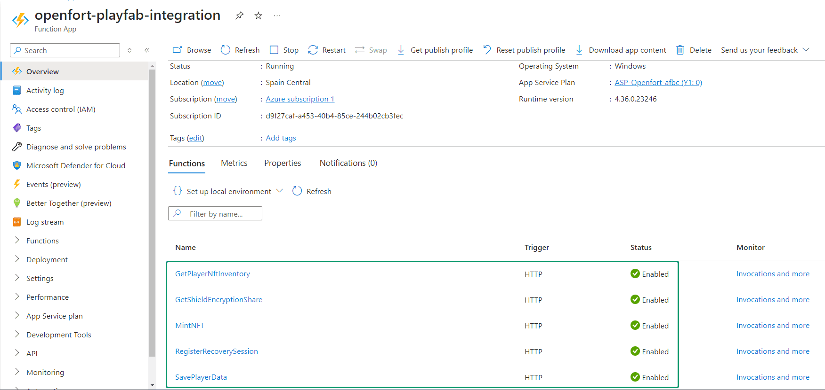Sort by Name column header
The width and height of the screenshot is (825, 390).
point(186,248)
